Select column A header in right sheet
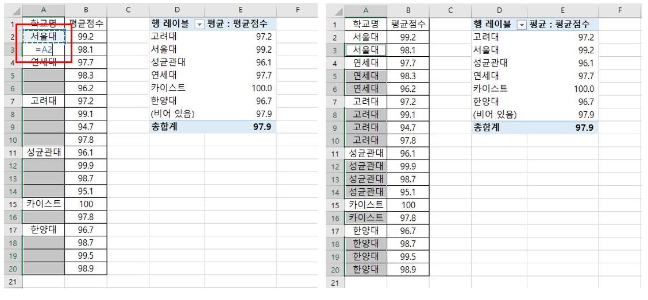This screenshot has width=648, height=300. (365, 10)
